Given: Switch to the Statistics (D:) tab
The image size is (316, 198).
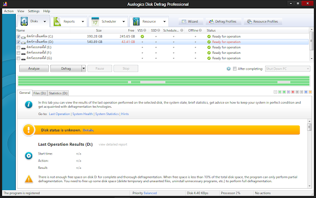Looking at the screenshot, I should [58, 93].
